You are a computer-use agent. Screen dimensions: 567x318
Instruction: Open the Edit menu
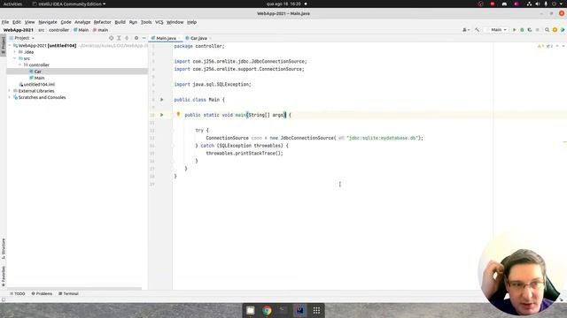tap(17, 22)
